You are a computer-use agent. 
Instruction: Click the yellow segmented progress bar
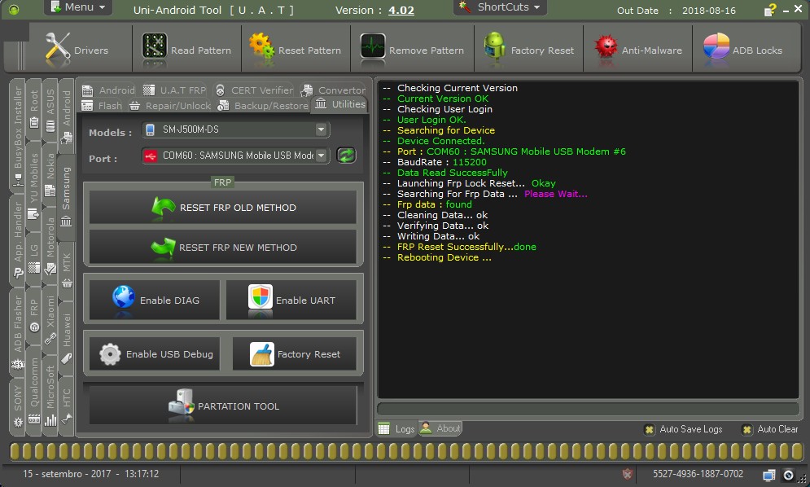pyautogui.click(x=406, y=451)
